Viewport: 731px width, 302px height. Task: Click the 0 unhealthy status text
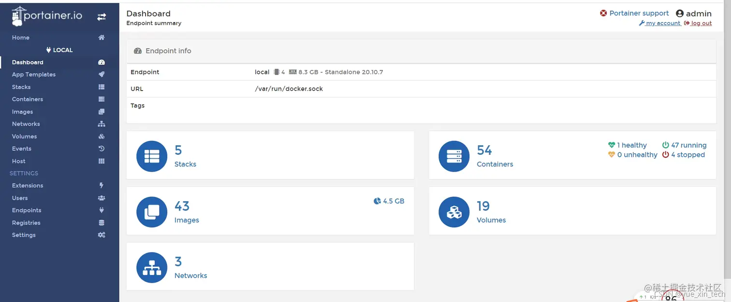637,155
